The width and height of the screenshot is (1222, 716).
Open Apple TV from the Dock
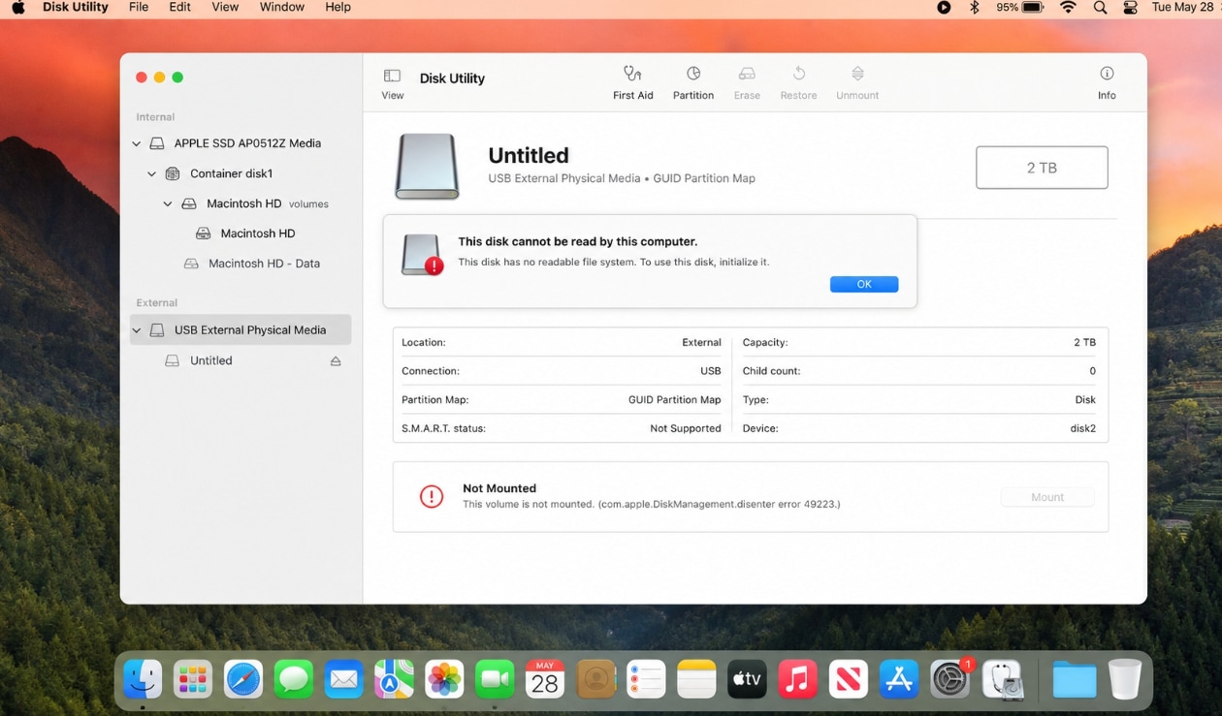click(x=747, y=679)
